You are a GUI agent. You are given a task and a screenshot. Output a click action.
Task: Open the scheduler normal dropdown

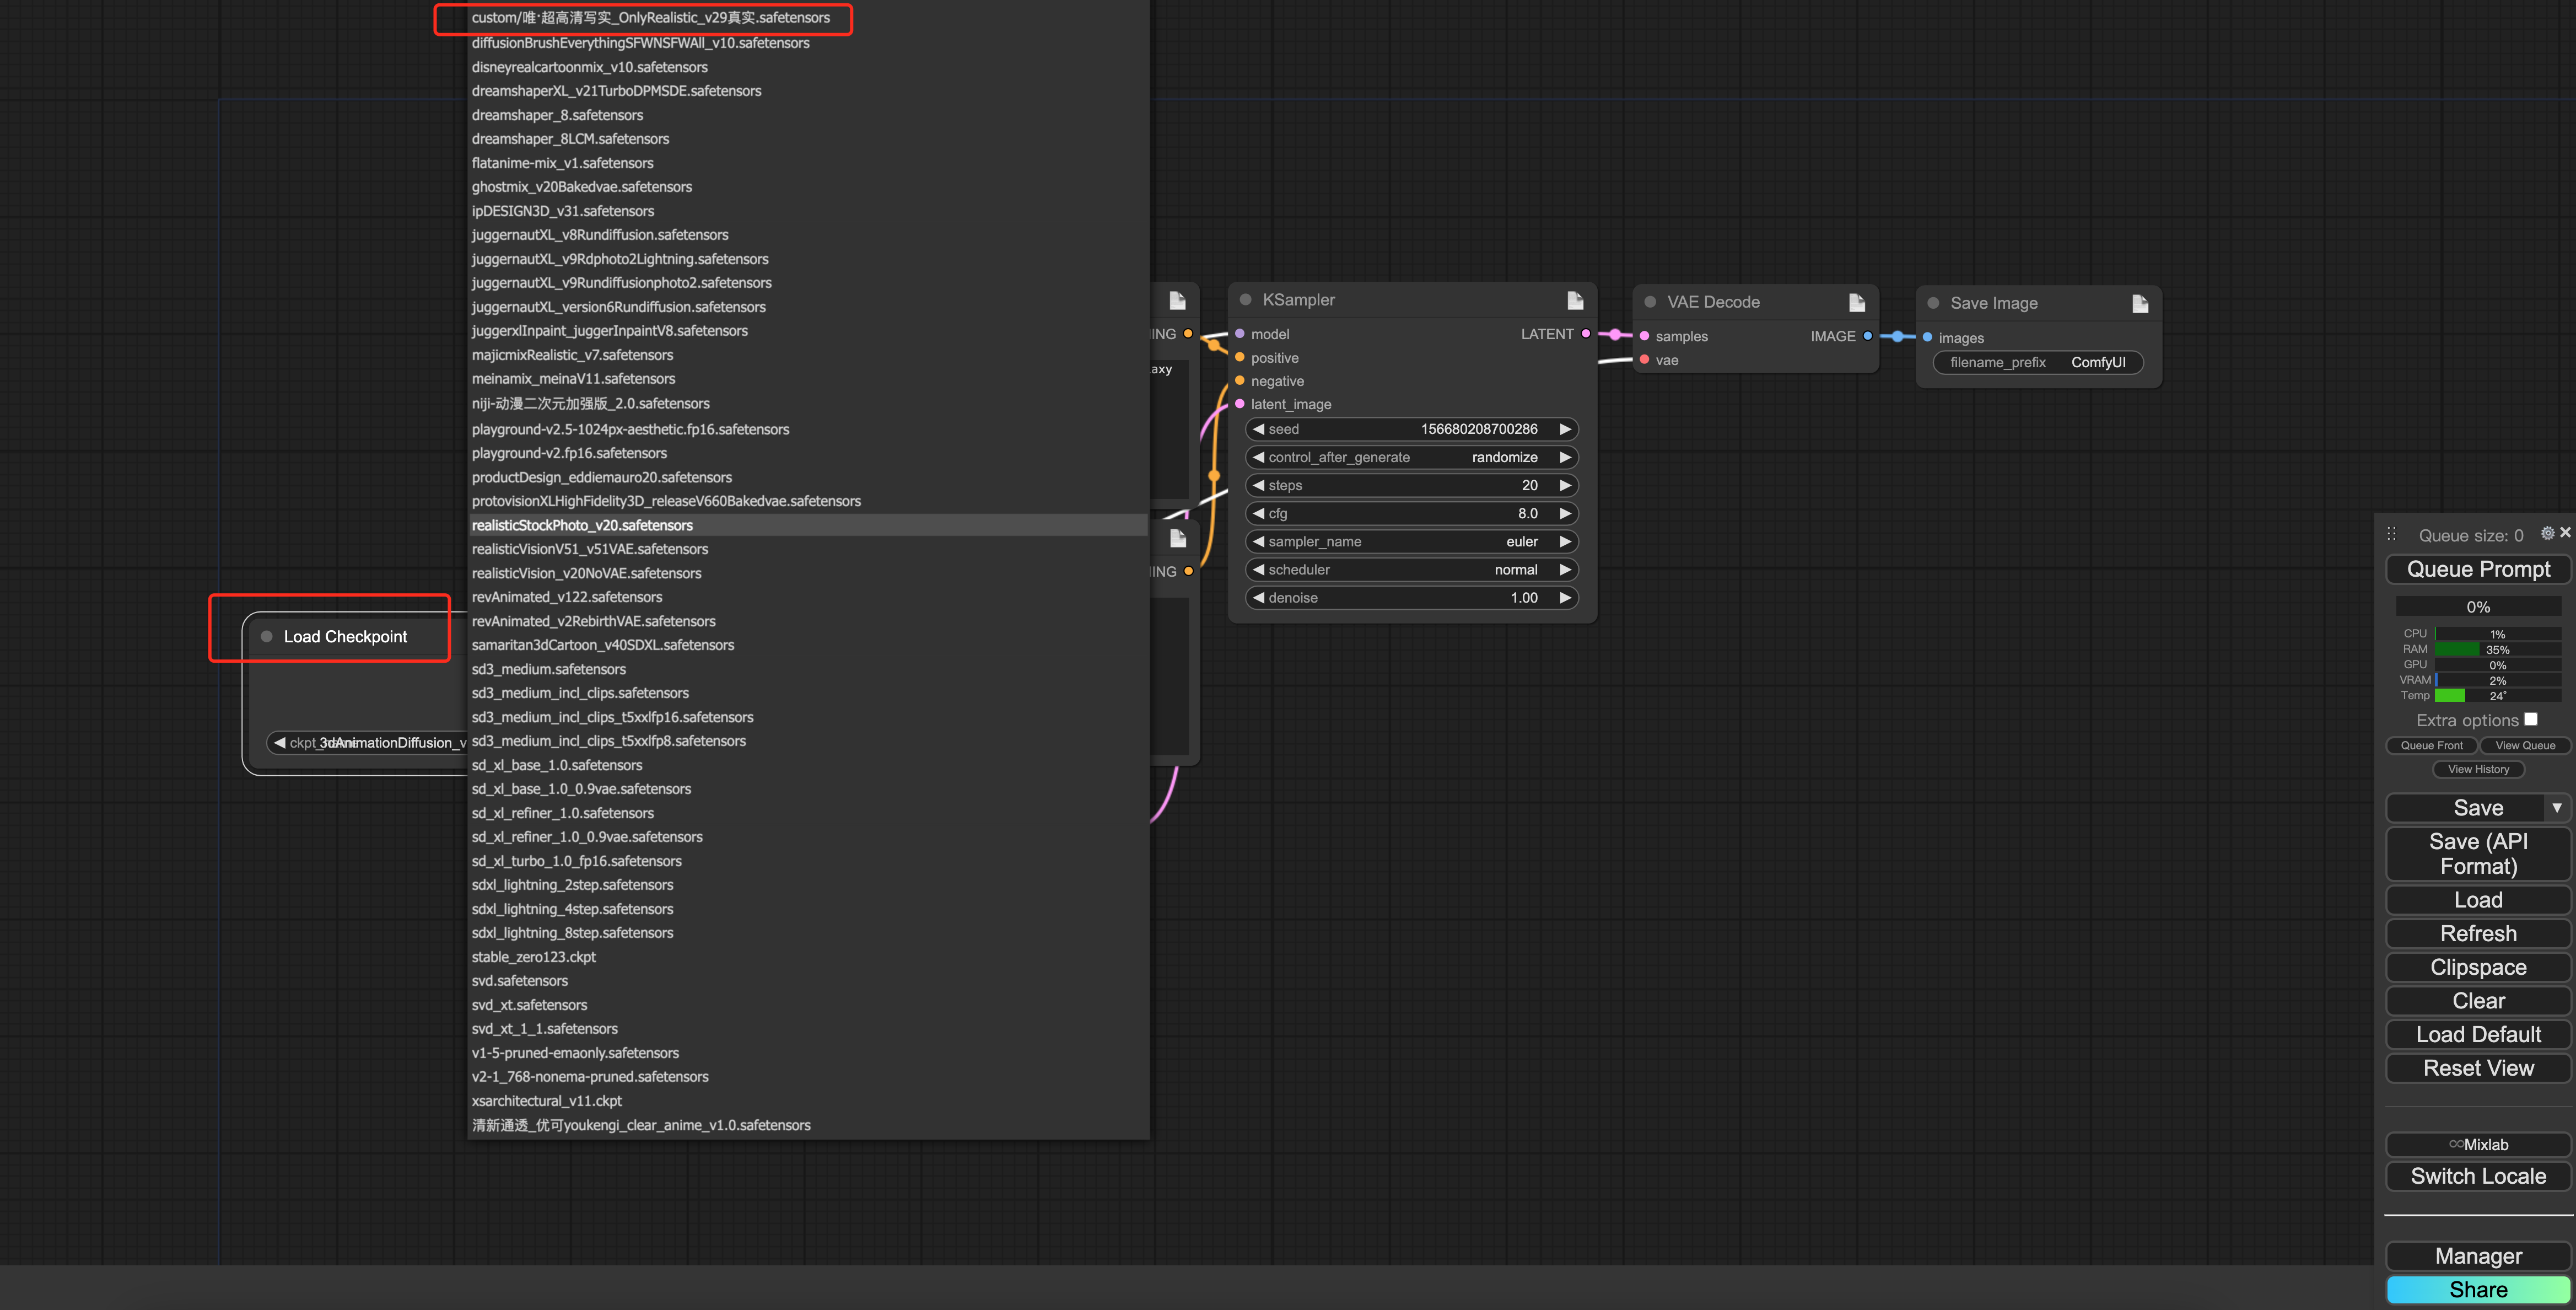tap(1412, 570)
